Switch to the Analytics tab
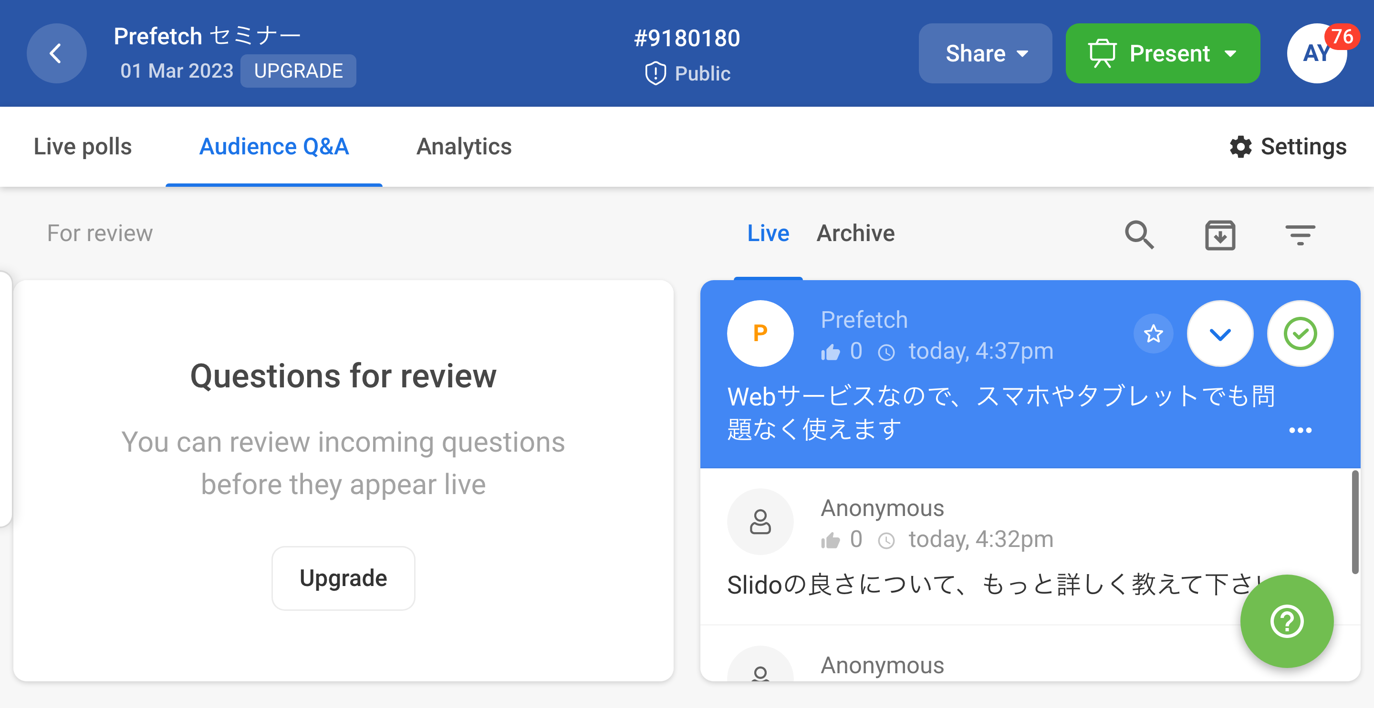This screenshot has width=1374, height=708. (464, 146)
